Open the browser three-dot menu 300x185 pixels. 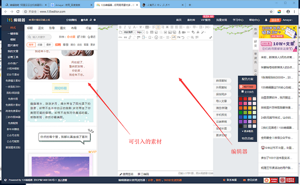pyautogui.click(x=294, y=11)
